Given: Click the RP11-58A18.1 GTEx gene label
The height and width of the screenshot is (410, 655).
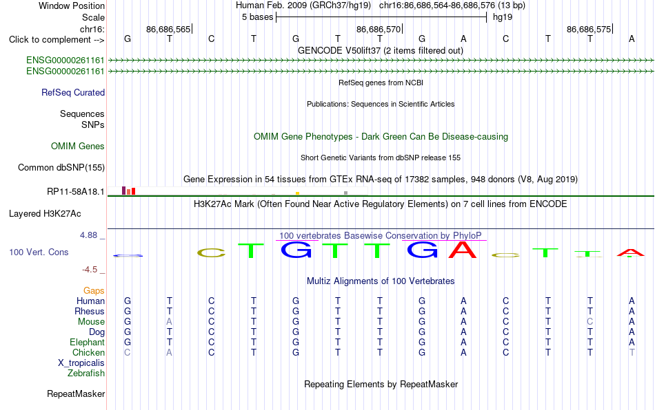Looking at the screenshot, I should tap(75, 192).
